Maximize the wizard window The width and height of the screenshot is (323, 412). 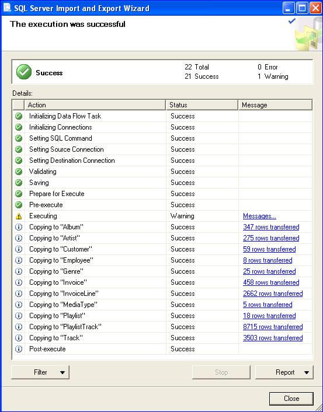[302, 8]
